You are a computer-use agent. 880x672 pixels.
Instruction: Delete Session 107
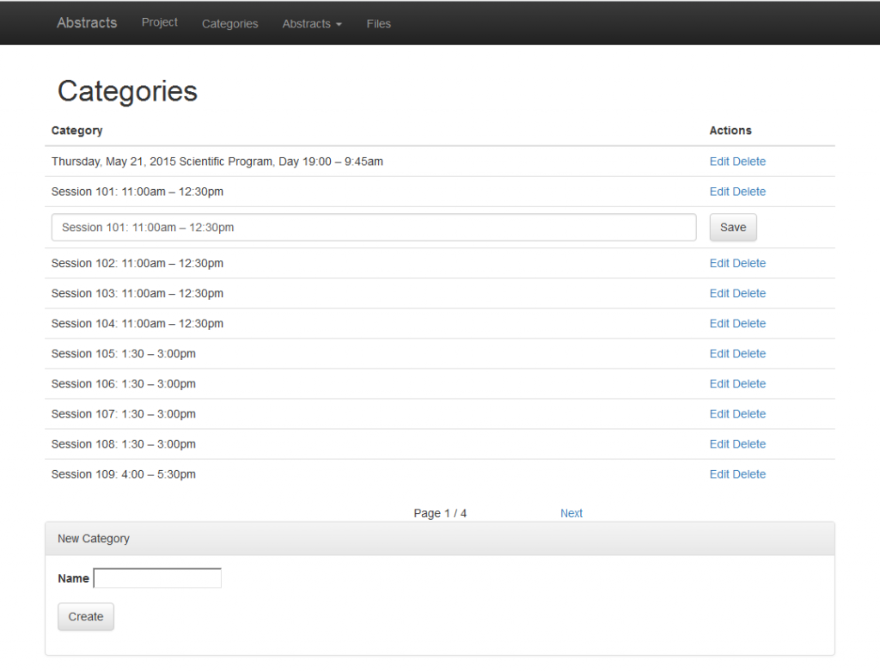(x=749, y=413)
